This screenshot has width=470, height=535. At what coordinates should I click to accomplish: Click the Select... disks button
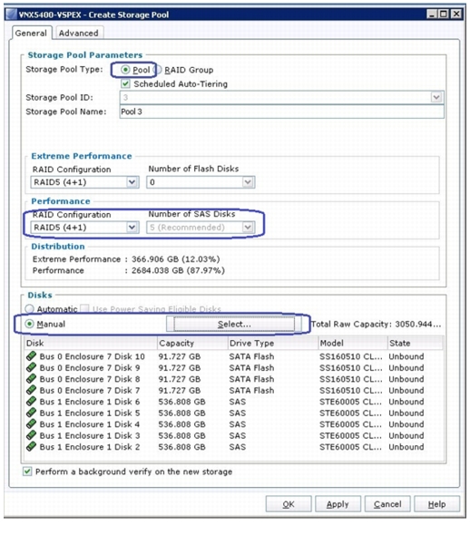click(234, 324)
